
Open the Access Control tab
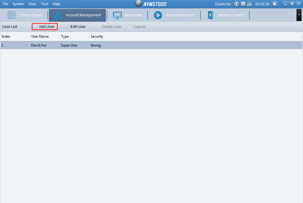point(225,15)
